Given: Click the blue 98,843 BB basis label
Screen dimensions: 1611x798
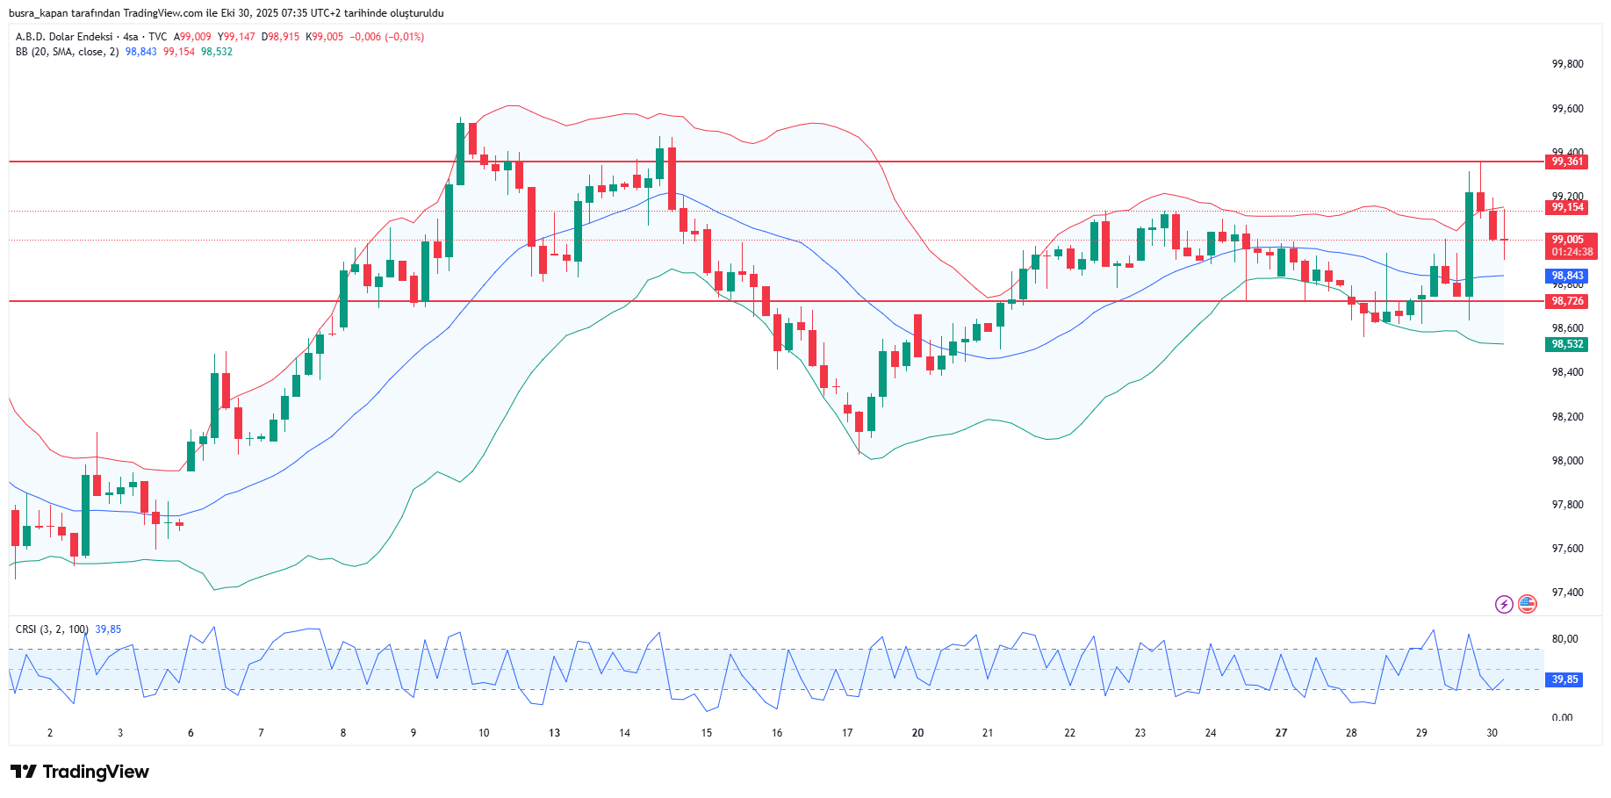Looking at the screenshot, I should coord(1567,276).
